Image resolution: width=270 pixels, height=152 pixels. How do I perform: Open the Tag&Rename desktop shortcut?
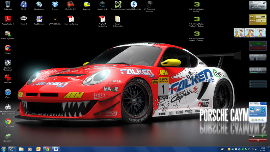click(39, 20)
